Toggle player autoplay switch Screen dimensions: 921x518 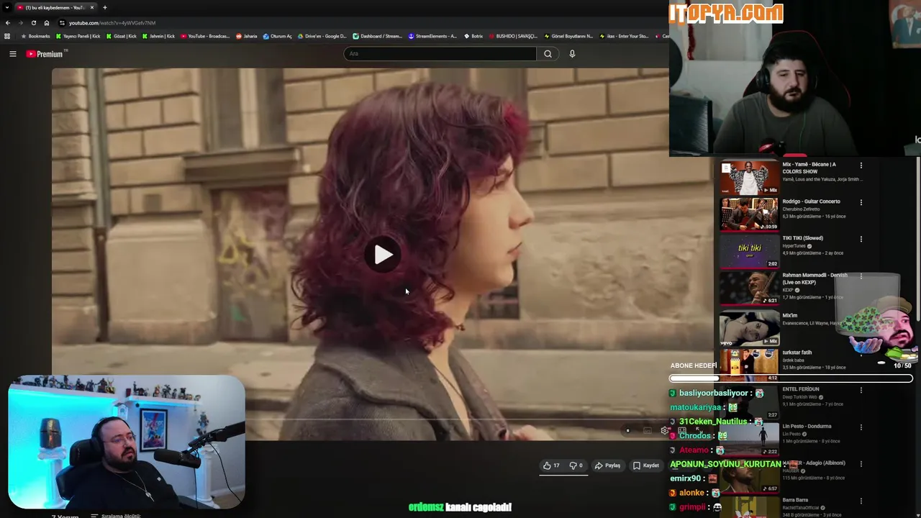click(627, 430)
